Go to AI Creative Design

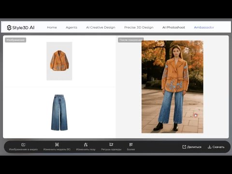point(101,28)
